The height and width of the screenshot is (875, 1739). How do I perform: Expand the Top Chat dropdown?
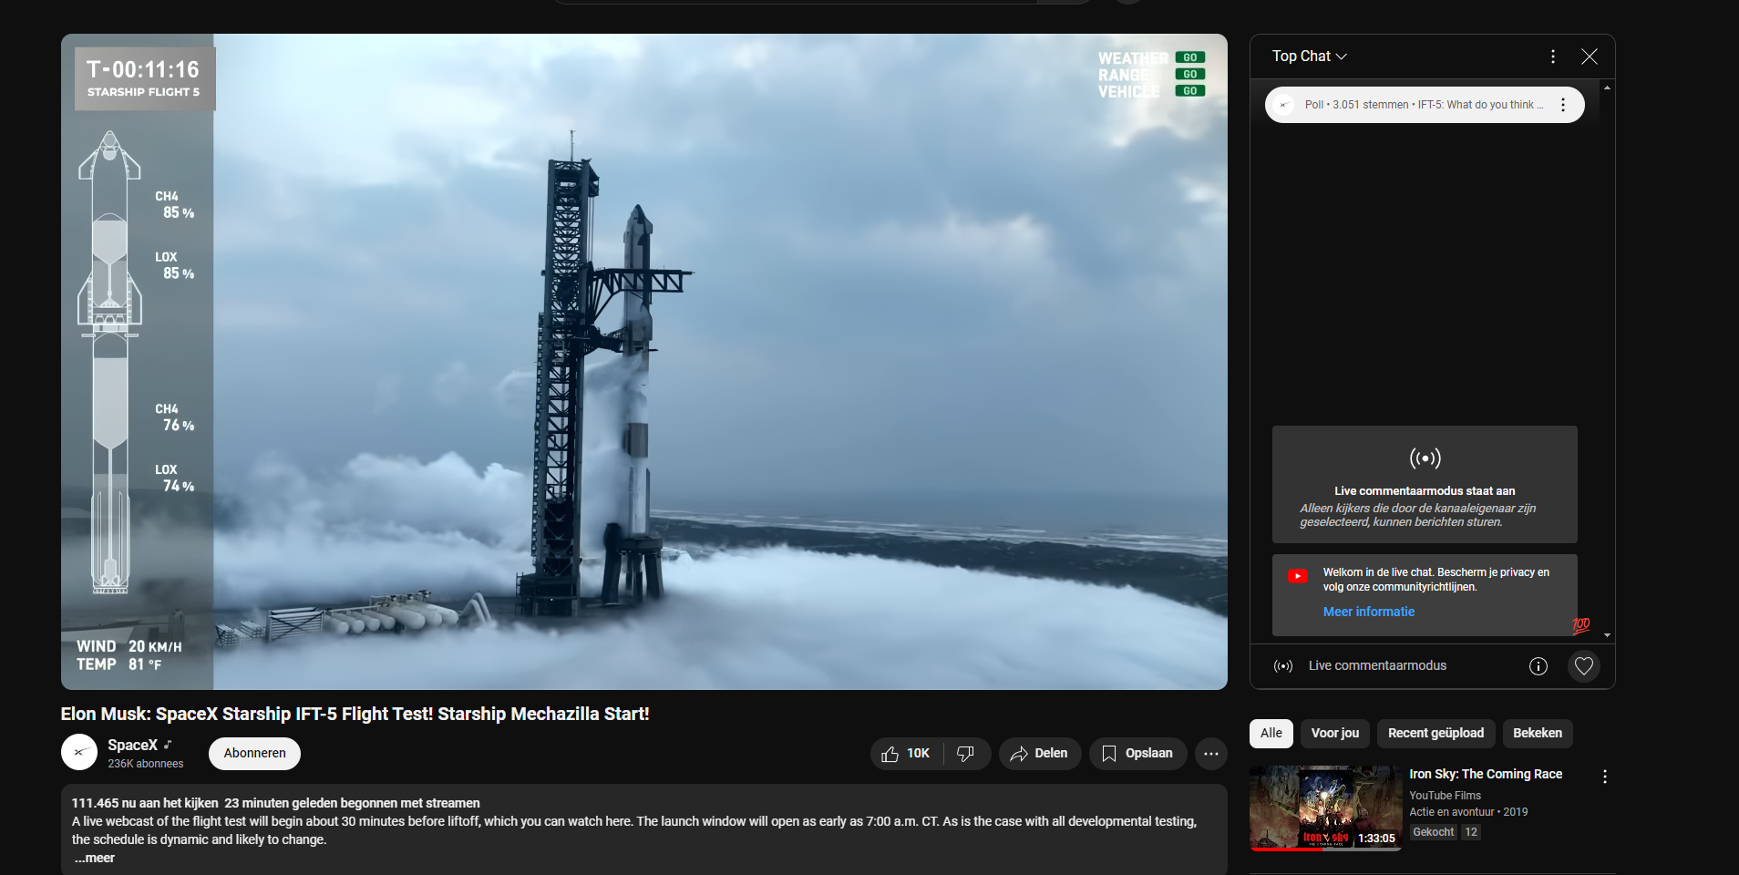click(x=1309, y=57)
